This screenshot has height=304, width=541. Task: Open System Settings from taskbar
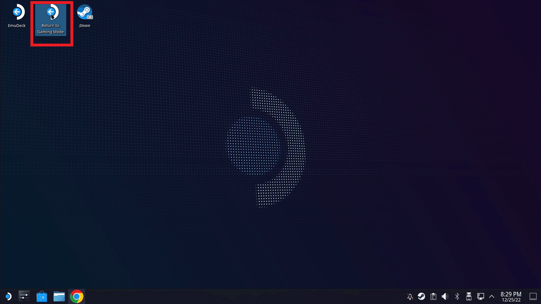(24, 296)
